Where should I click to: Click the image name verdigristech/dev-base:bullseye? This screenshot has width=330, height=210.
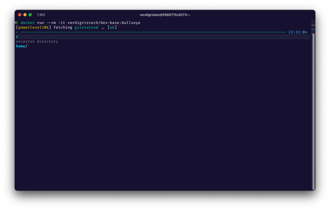coord(104,23)
